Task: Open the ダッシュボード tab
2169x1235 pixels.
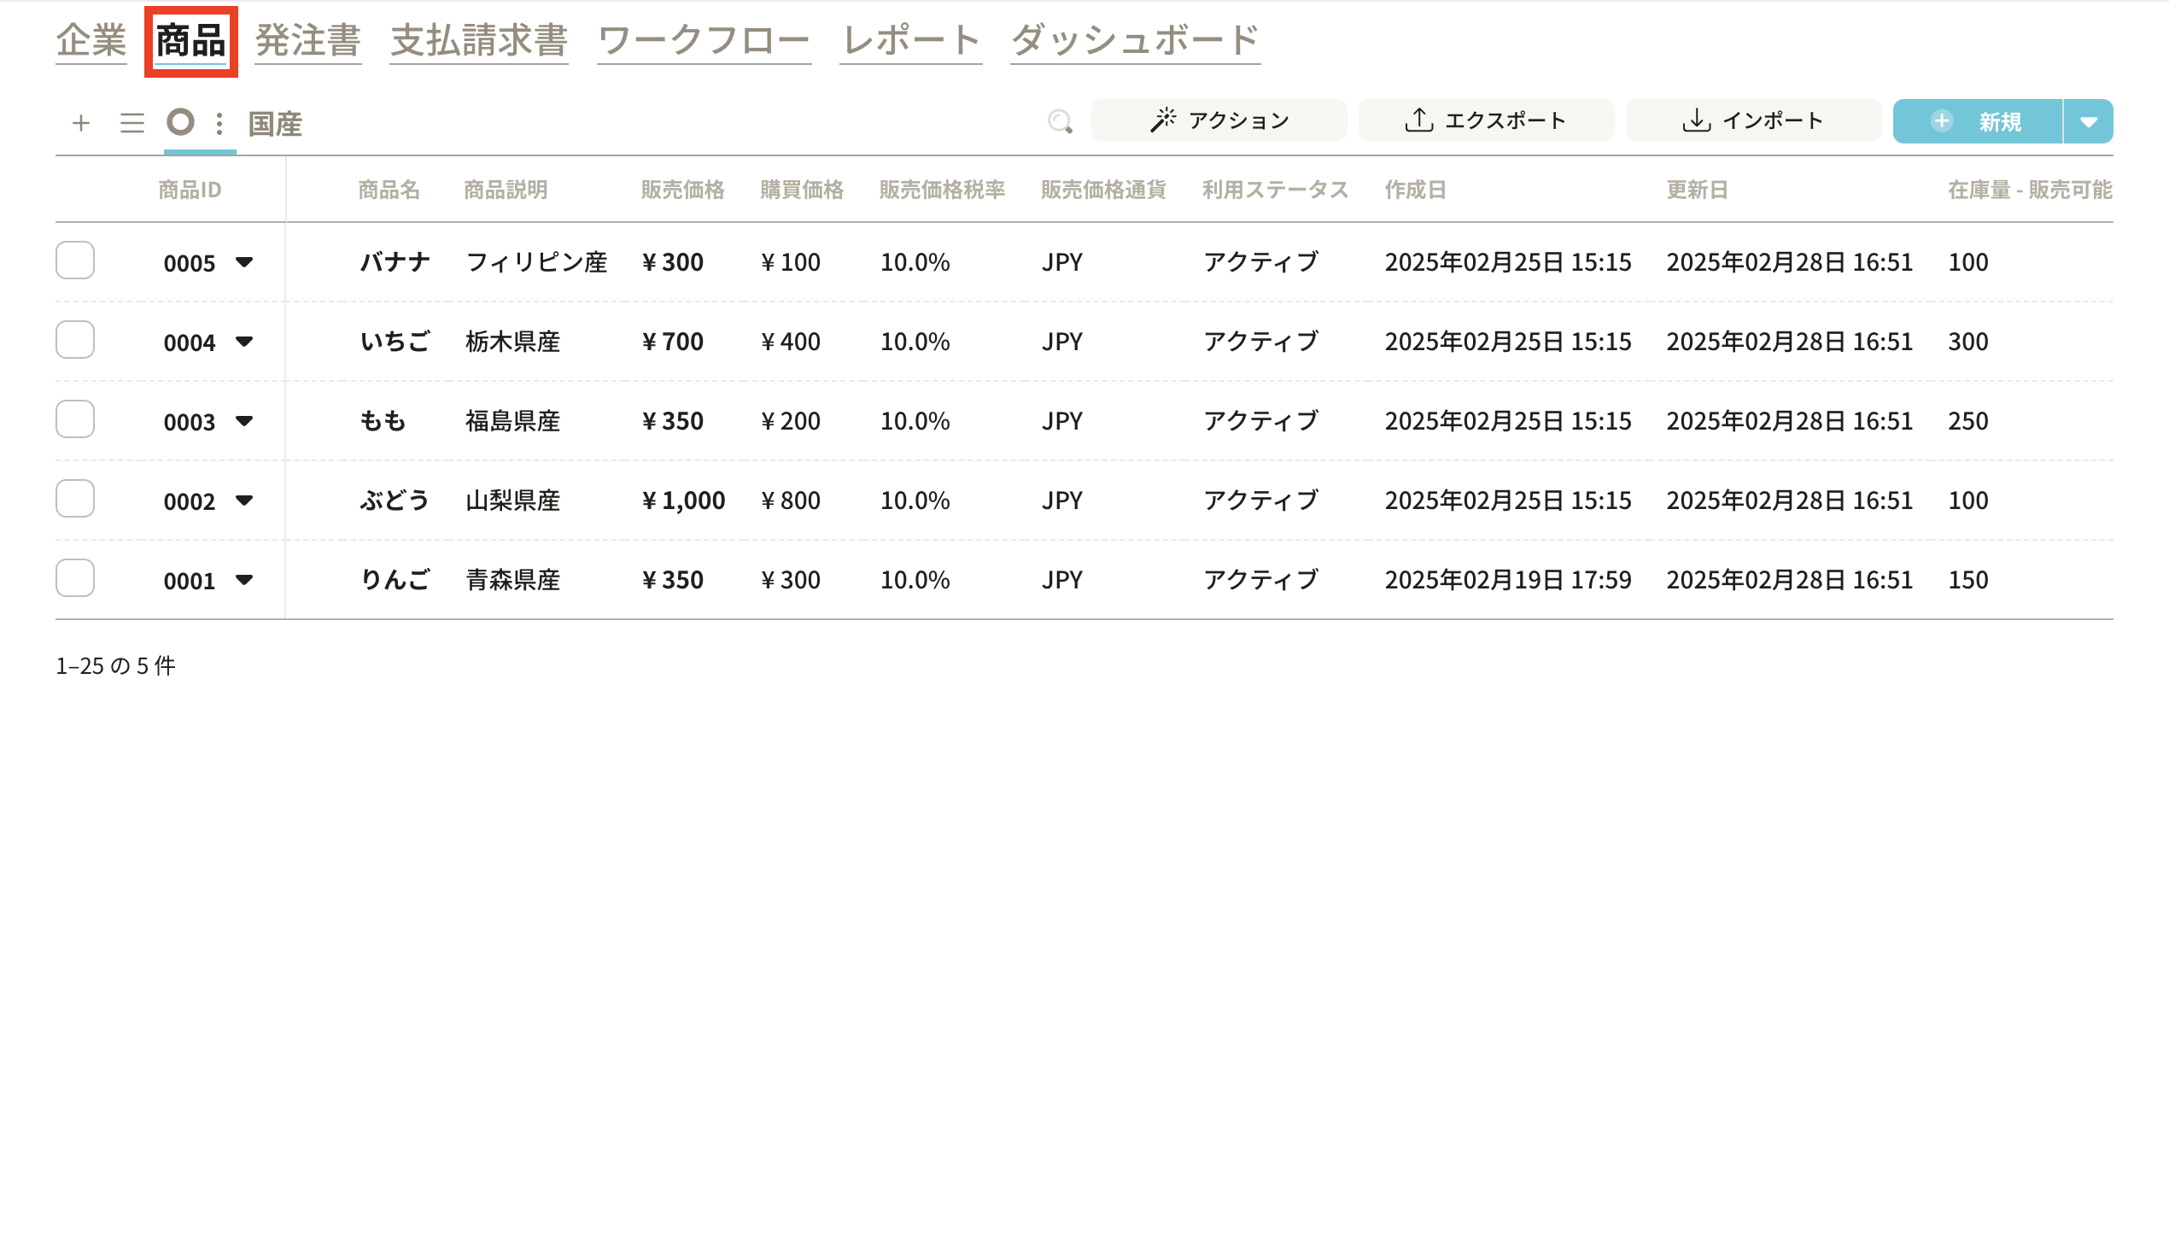Action: [x=1135, y=40]
